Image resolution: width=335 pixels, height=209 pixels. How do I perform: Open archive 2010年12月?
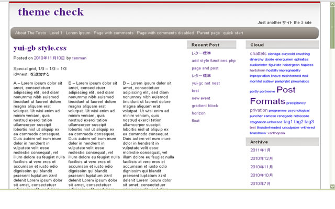[x=262, y=158]
